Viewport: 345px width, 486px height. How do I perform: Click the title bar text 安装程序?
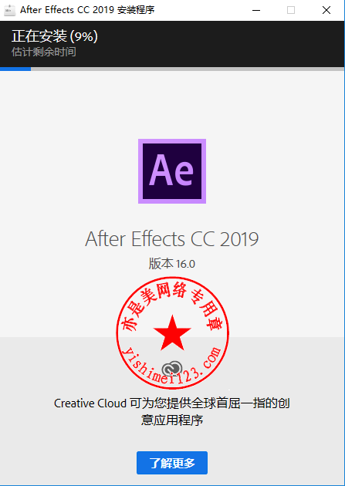coord(136,10)
